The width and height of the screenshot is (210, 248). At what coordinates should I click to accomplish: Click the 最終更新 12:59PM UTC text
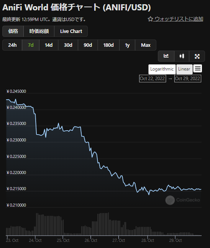25,20
